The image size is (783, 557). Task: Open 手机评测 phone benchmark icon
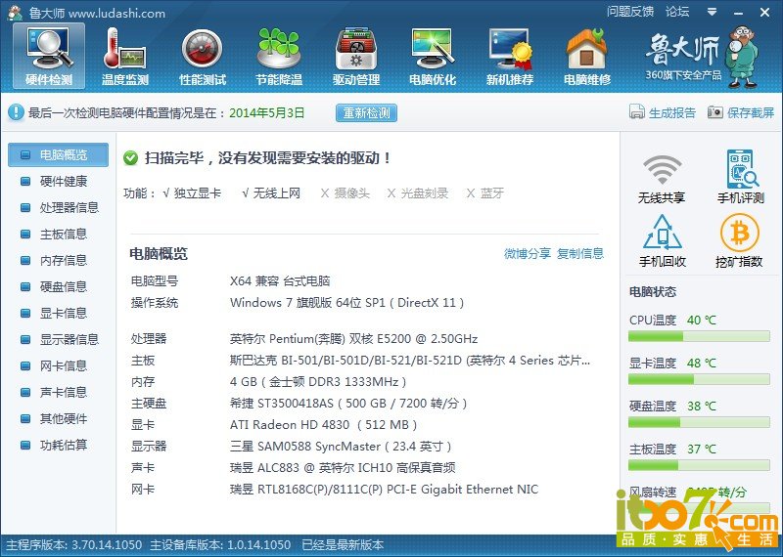click(x=741, y=177)
